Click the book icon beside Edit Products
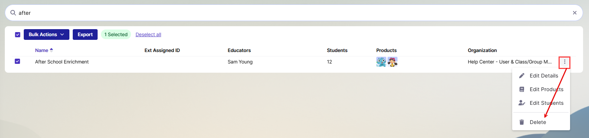Image resolution: width=589 pixels, height=138 pixels. (521, 89)
